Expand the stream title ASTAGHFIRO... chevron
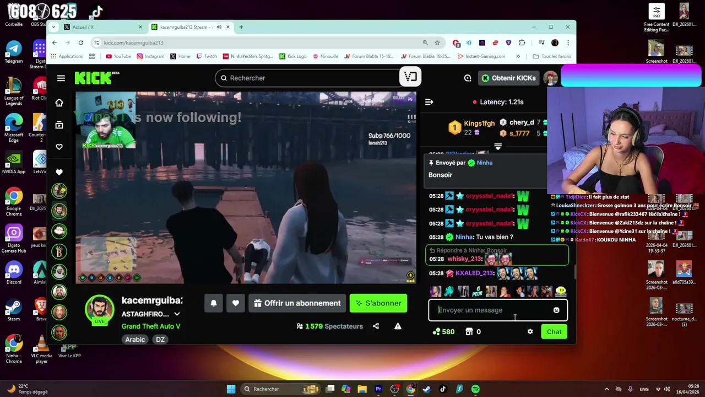The height and width of the screenshot is (397, 705). (x=177, y=314)
